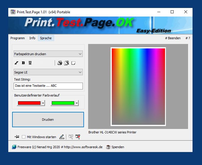The width and height of the screenshot is (202, 165).
Task: Click the pencil edit icon near zoom
Action: [x=62, y=137]
